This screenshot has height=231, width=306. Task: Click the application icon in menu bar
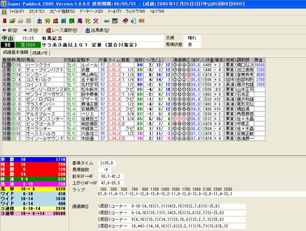click(x=4, y=12)
